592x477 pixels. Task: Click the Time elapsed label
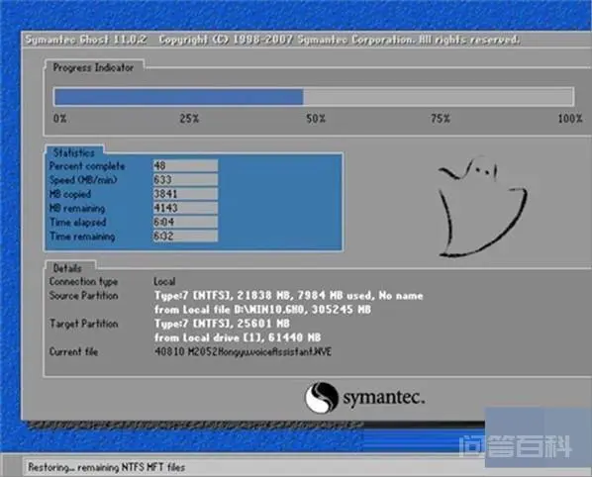(78, 223)
